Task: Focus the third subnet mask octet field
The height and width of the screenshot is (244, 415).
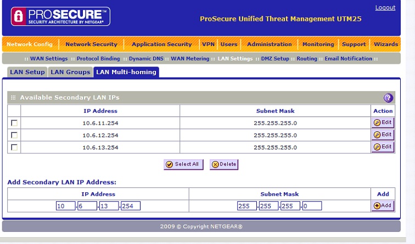Action: 290,206
